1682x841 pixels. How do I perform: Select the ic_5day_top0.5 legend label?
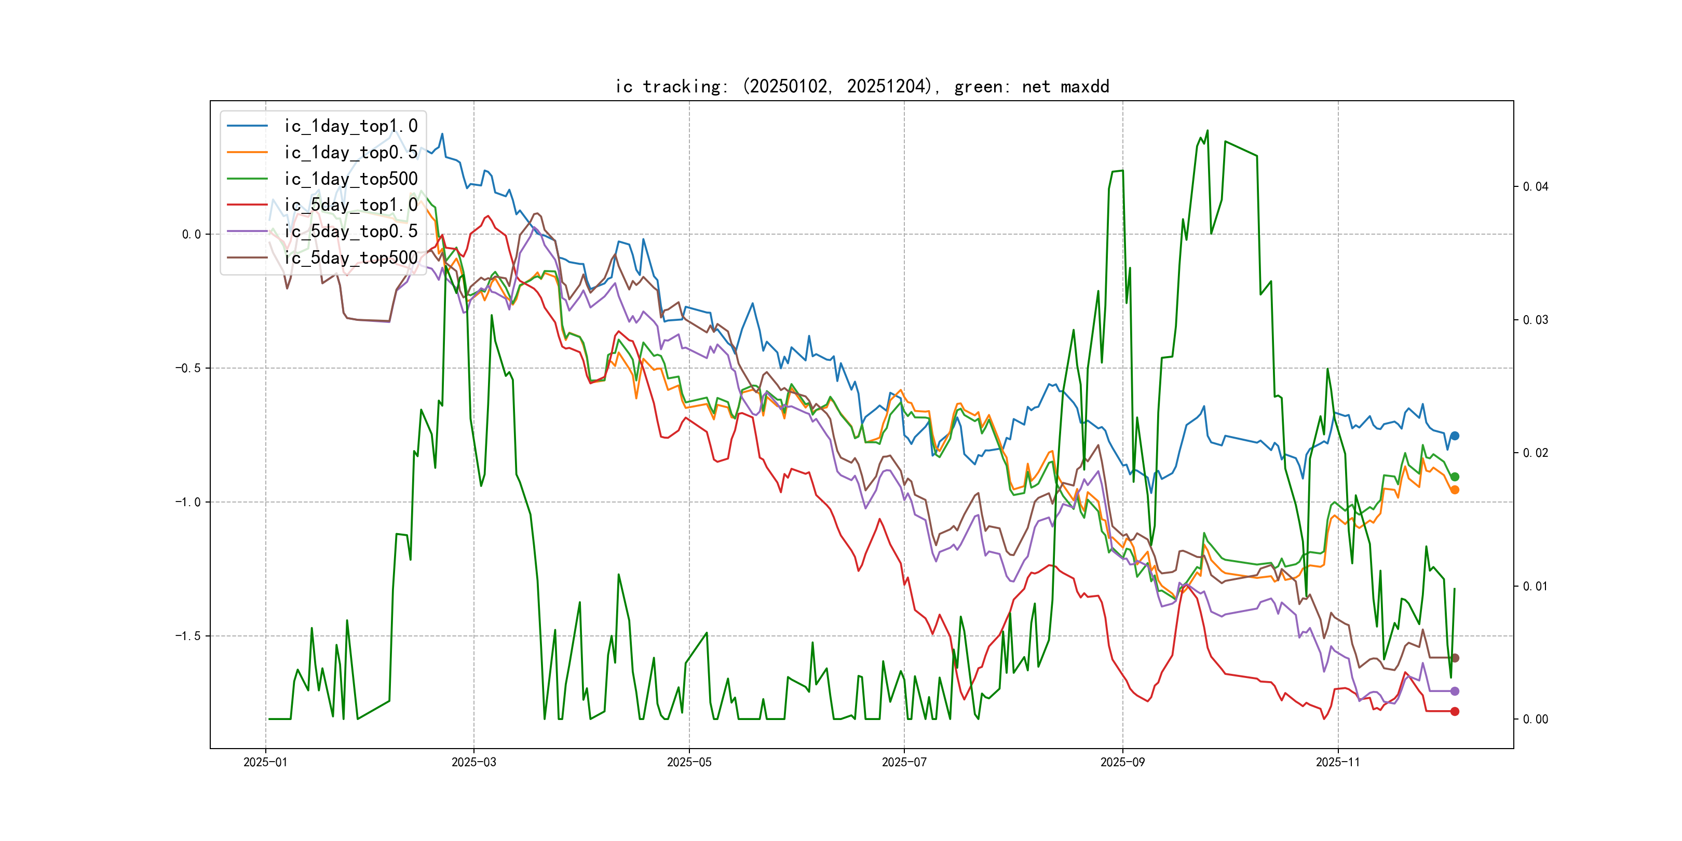350,231
